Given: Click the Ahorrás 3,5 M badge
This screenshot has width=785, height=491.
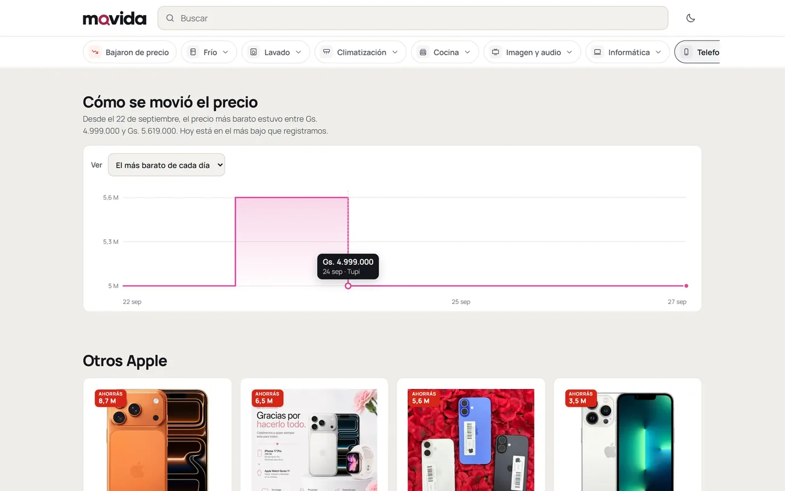Looking at the screenshot, I should click(581, 397).
